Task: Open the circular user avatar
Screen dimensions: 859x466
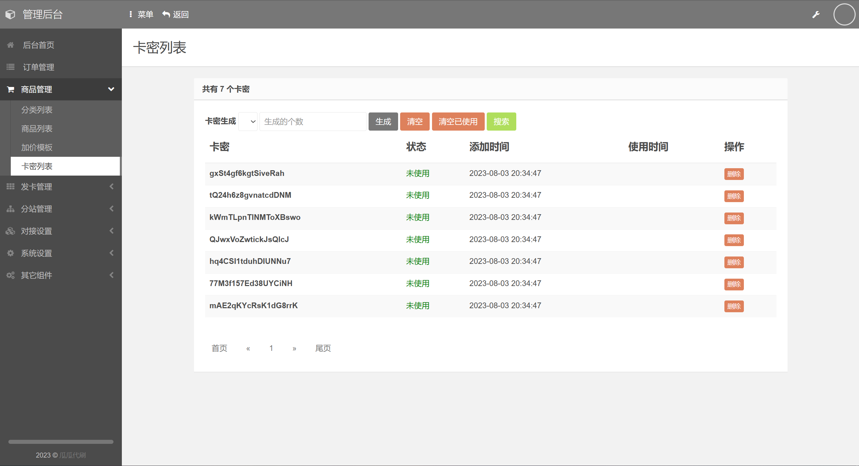Action: coord(844,14)
